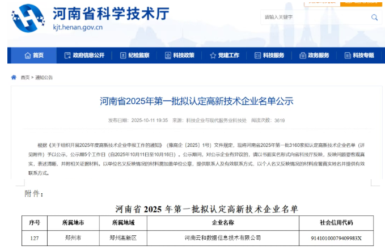Viewport: 385px width, 250px height.
Task: Click the home icon on 首页 tab
Action: (27, 56)
